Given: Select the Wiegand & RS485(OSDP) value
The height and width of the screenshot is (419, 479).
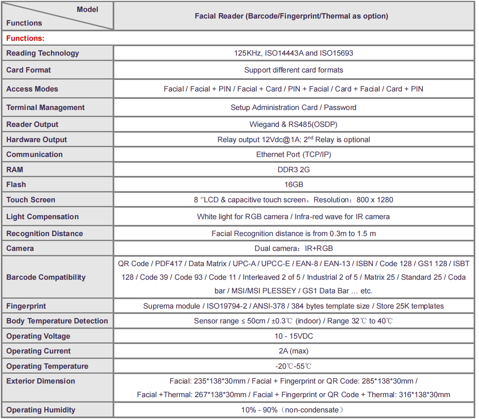Looking at the screenshot, I should 293,124.
